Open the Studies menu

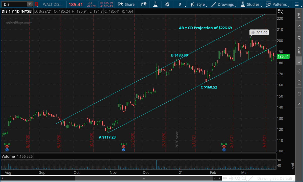[250, 4]
